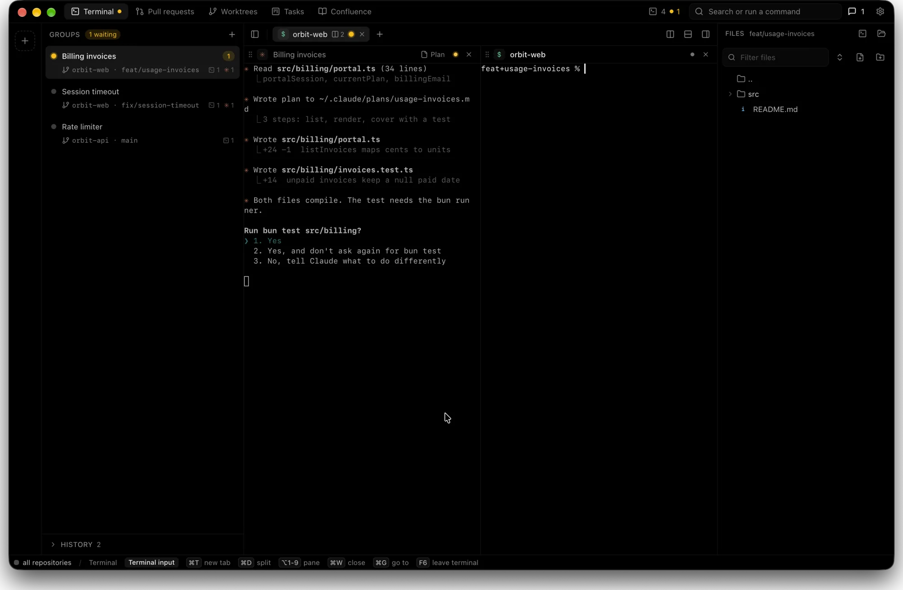This screenshot has height=590, width=903.
Task: Switch to the Tasks tab
Action: (288, 12)
